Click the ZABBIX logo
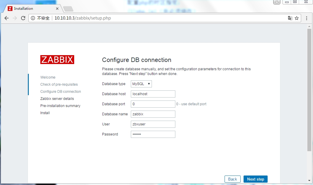Viewport: 313px width, 185px height. point(57,60)
